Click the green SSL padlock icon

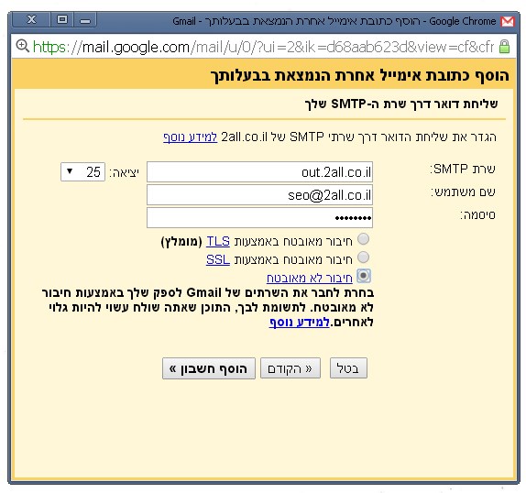(504, 47)
